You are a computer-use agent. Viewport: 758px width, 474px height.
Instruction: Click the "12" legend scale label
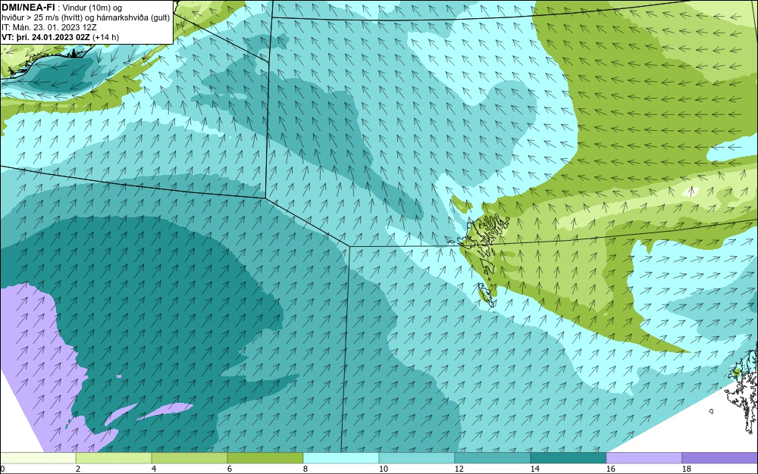[x=459, y=469]
